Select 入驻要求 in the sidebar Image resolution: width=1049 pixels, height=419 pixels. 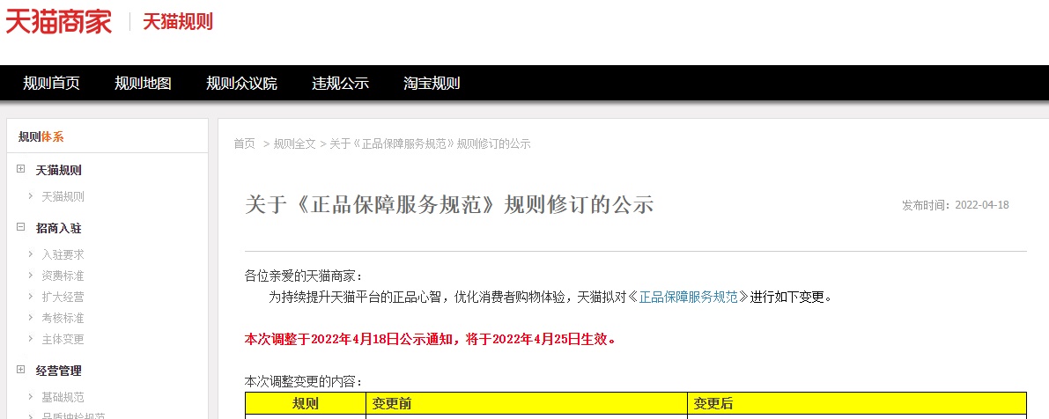pos(63,254)
